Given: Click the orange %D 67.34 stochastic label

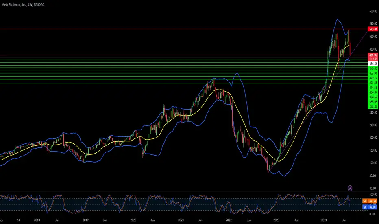Looking at the screenshot, I should [370, 201].
